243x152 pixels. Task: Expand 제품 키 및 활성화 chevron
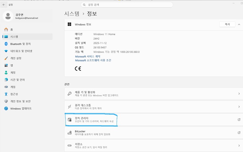coord(239,94)
